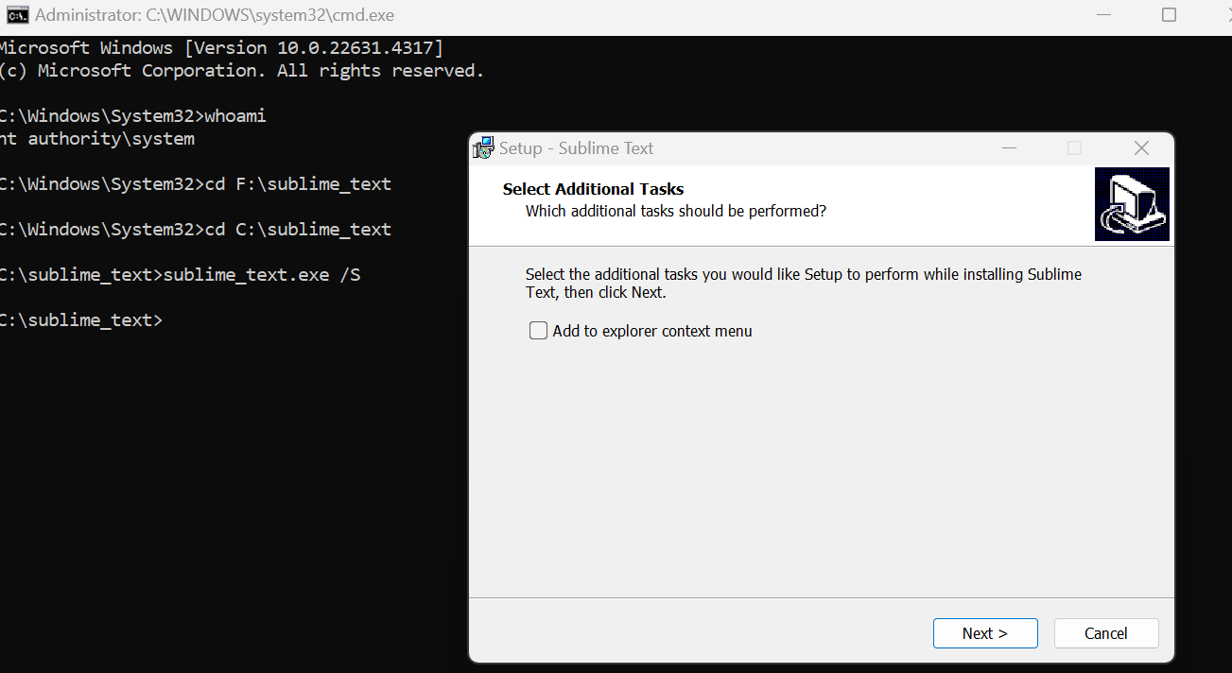Click the minimize icon on the command prompt window
The height and width of the screenshot is (673, 1232).
pos(1102,15)
